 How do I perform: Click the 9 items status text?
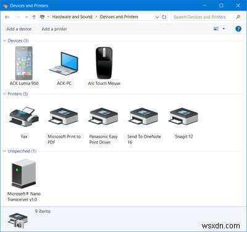43,211
